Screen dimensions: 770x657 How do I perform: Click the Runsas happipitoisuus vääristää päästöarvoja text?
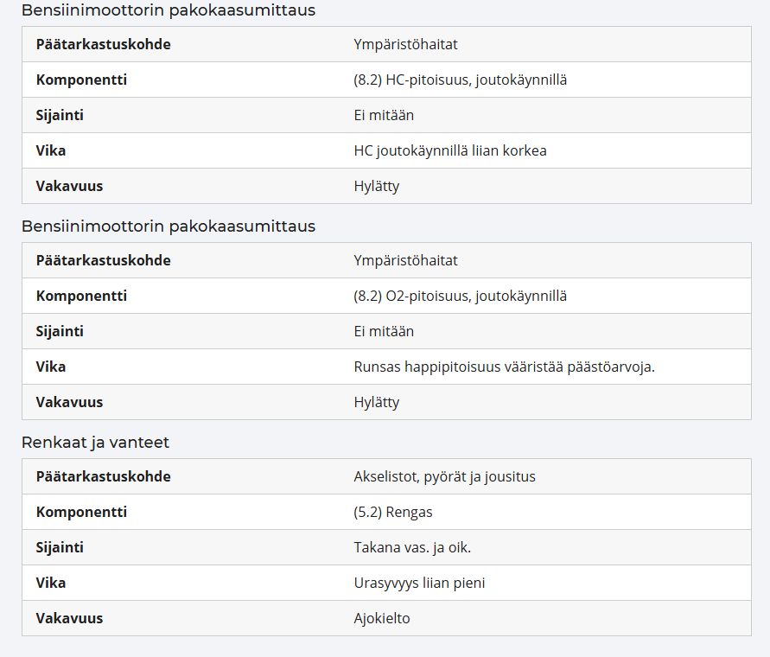pyautogui.click(x=505, y=367)
